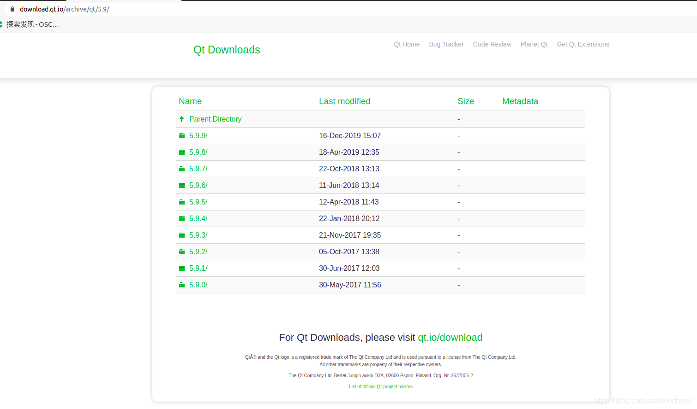This screenshot has height=409, width=697.
Task: Open List of official Qt-project mirrors
Action: pos(381,387)
